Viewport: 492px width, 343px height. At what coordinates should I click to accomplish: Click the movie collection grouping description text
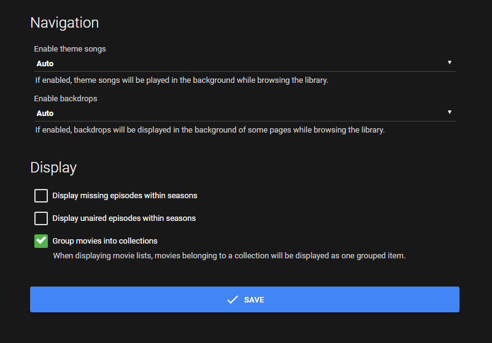pyautogui.click(x=229, y=256)
